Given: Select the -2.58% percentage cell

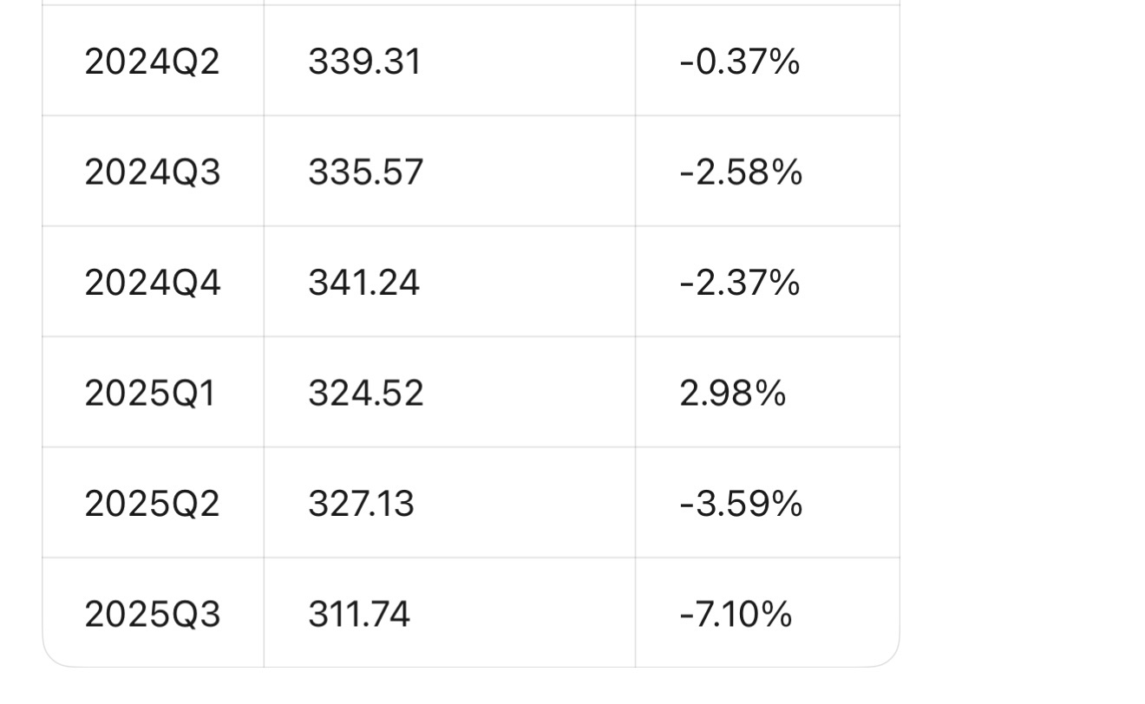Looking at the screenshot, I should pos(741,173).
